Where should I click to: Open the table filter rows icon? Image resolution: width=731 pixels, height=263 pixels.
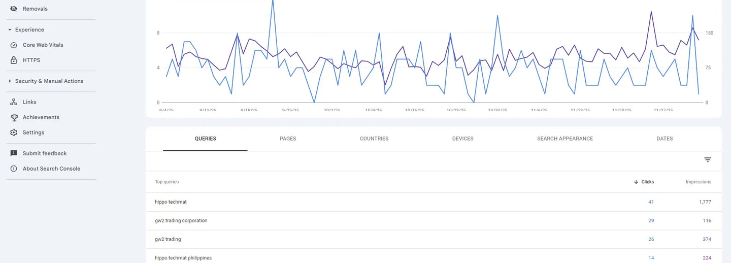coord(708,160)
